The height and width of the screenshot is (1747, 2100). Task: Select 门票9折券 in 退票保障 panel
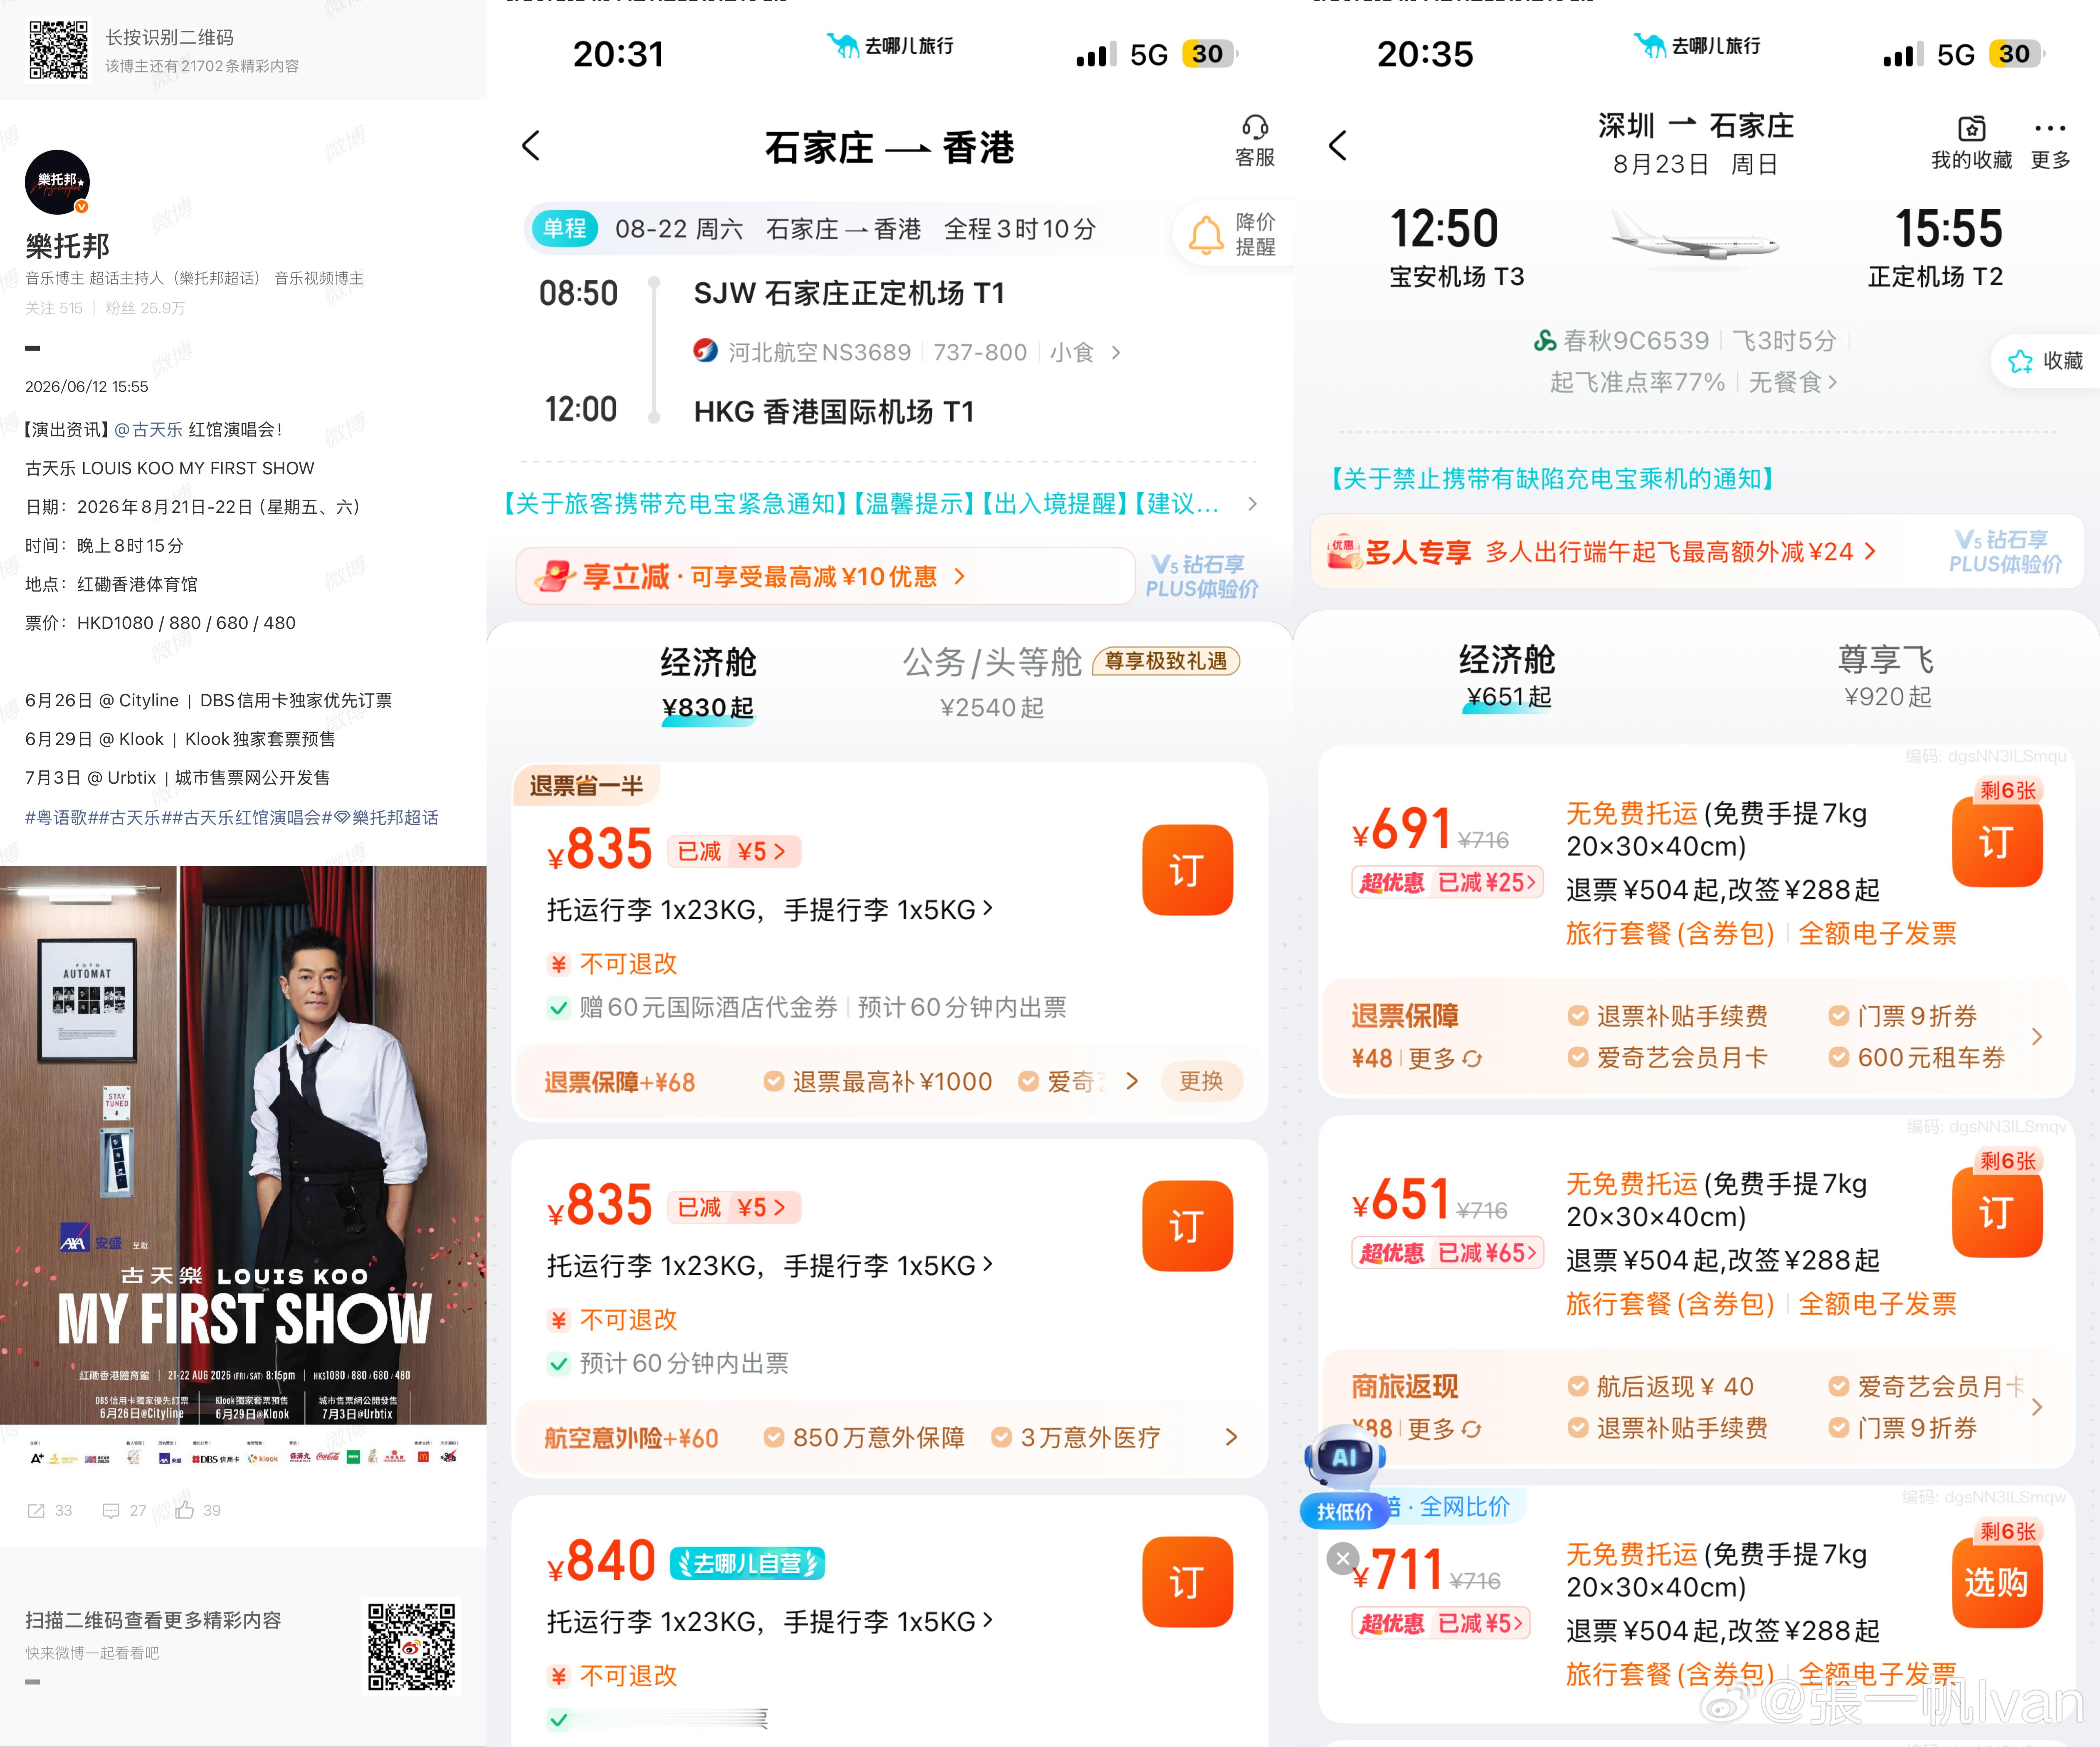click(x=1903, y=1016)
